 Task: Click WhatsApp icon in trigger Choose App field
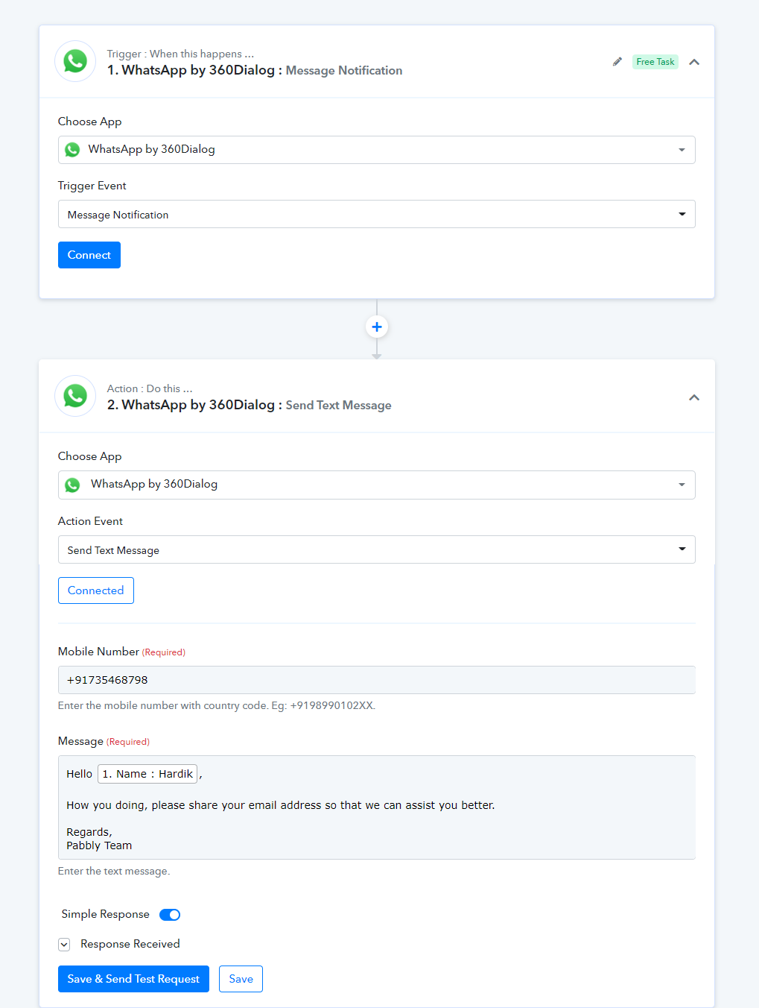[72, 150]
